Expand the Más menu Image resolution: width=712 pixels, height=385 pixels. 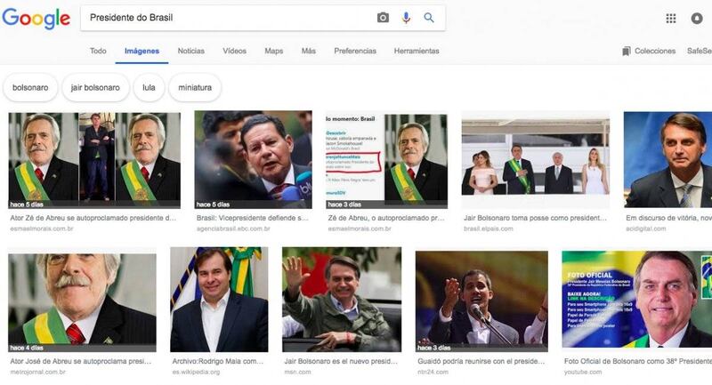(x=308, y=52)
